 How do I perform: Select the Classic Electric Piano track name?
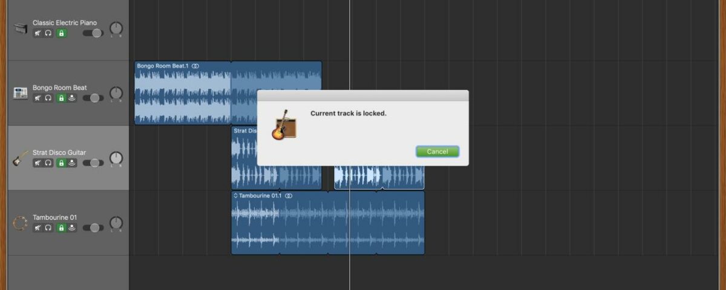click(x=65, y=23)
